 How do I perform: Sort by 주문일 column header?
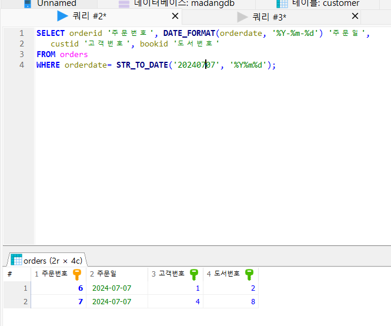pyautogui.click(x=116, y=274)
